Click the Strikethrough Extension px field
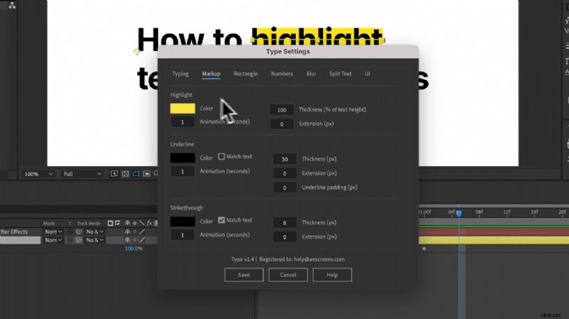 (x=284, y=237)
